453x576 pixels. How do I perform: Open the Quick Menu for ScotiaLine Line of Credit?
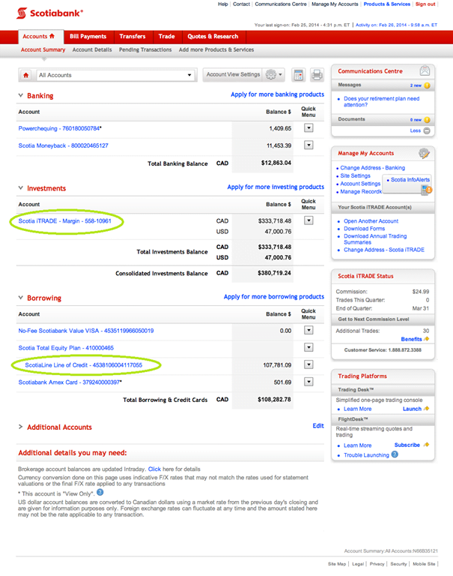308,364
